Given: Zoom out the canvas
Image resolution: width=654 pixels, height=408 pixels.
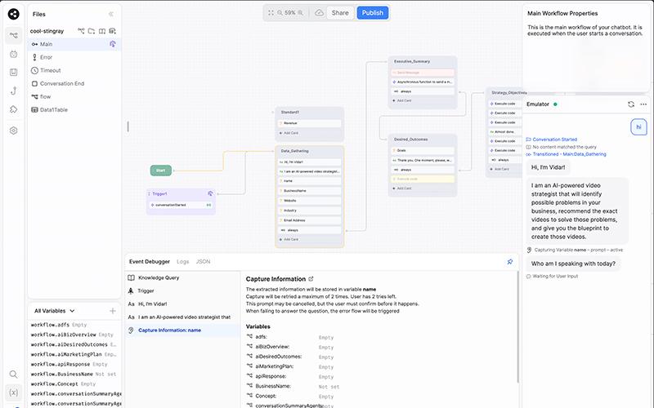Looking at the screenshot, I should click(280, 13).
